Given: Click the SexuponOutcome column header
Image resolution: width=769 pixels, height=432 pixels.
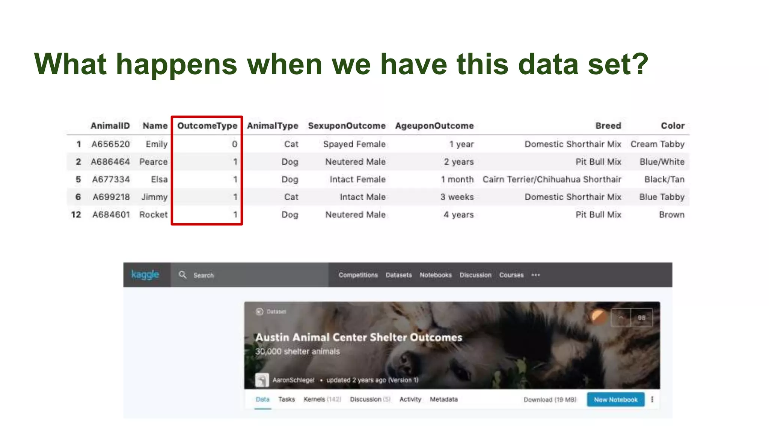Looking at the screenshot, I should point(347,126).
